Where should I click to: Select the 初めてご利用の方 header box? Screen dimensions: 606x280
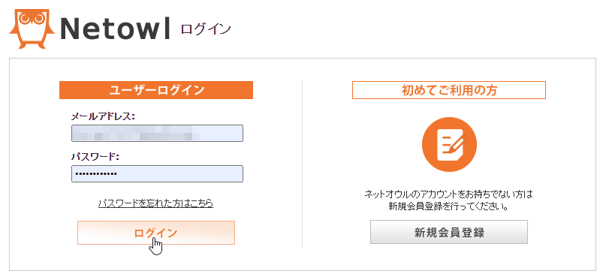[449, 90]
